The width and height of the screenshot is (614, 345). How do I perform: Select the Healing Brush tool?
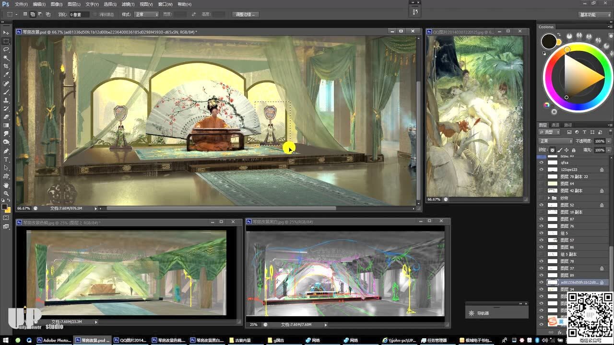coord(6,83)
